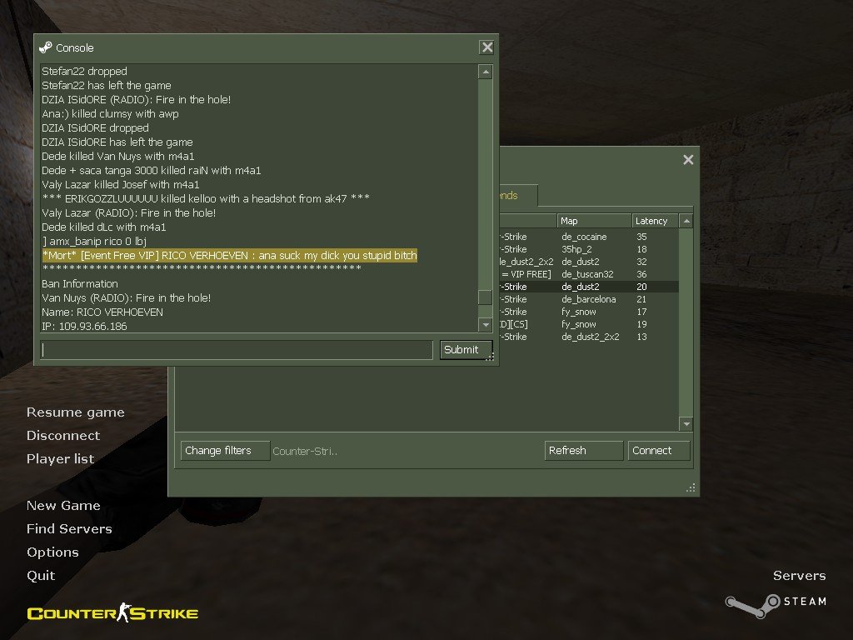
Task: Click the server browser resize grip
Action: (691, 488)
